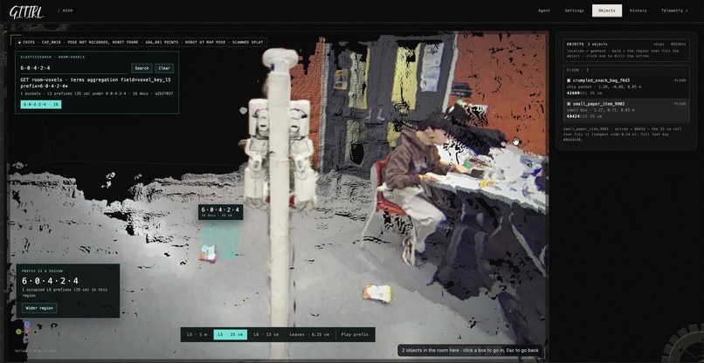704x363 pixels.
Task: Click the GITIRL logo
Action: (x=26, y=11)
